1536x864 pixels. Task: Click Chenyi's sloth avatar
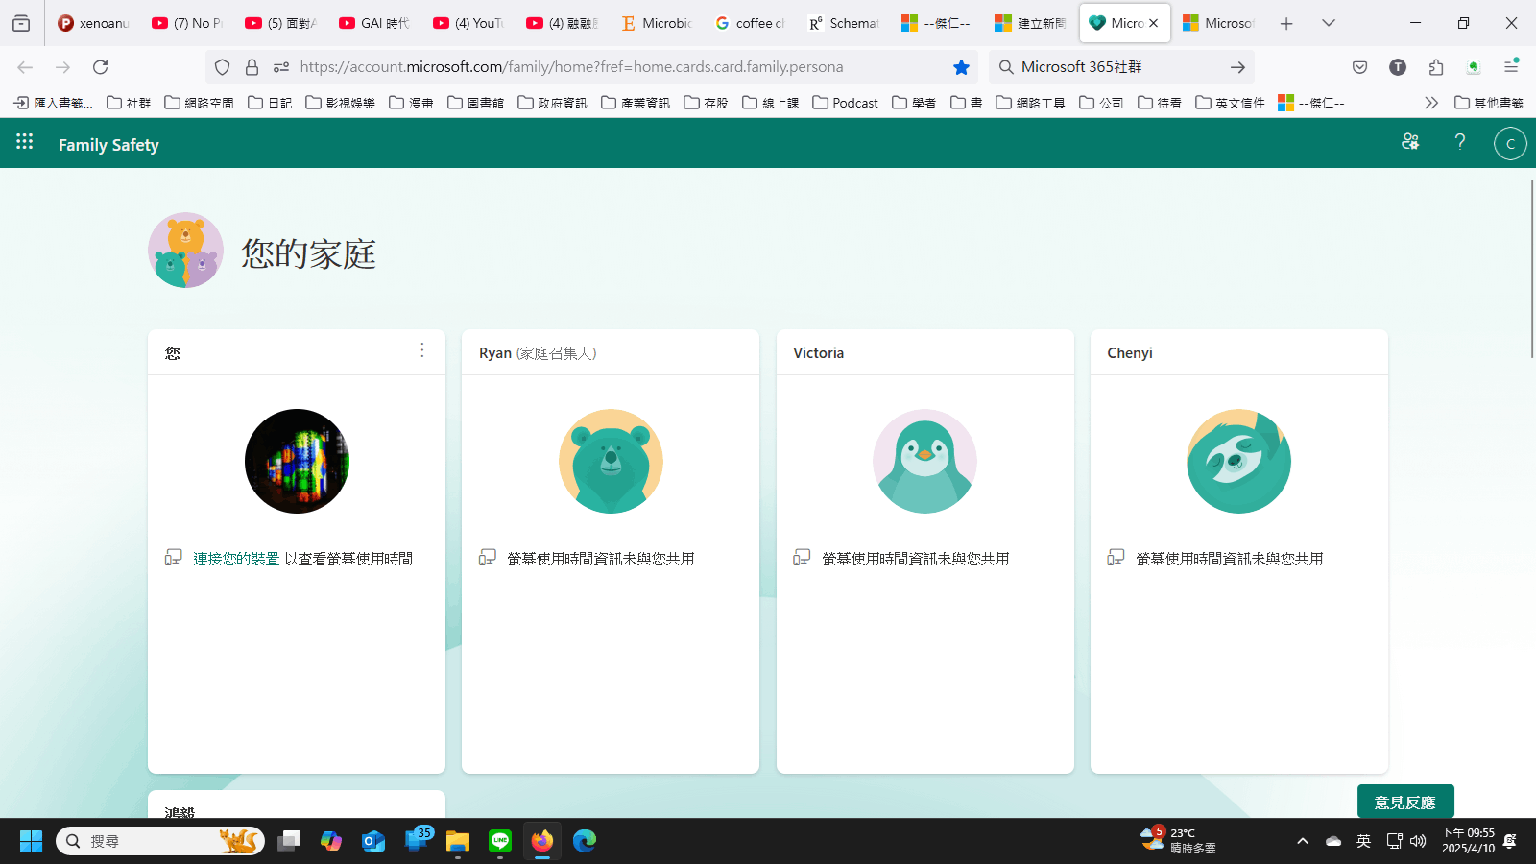(1238, 461)
